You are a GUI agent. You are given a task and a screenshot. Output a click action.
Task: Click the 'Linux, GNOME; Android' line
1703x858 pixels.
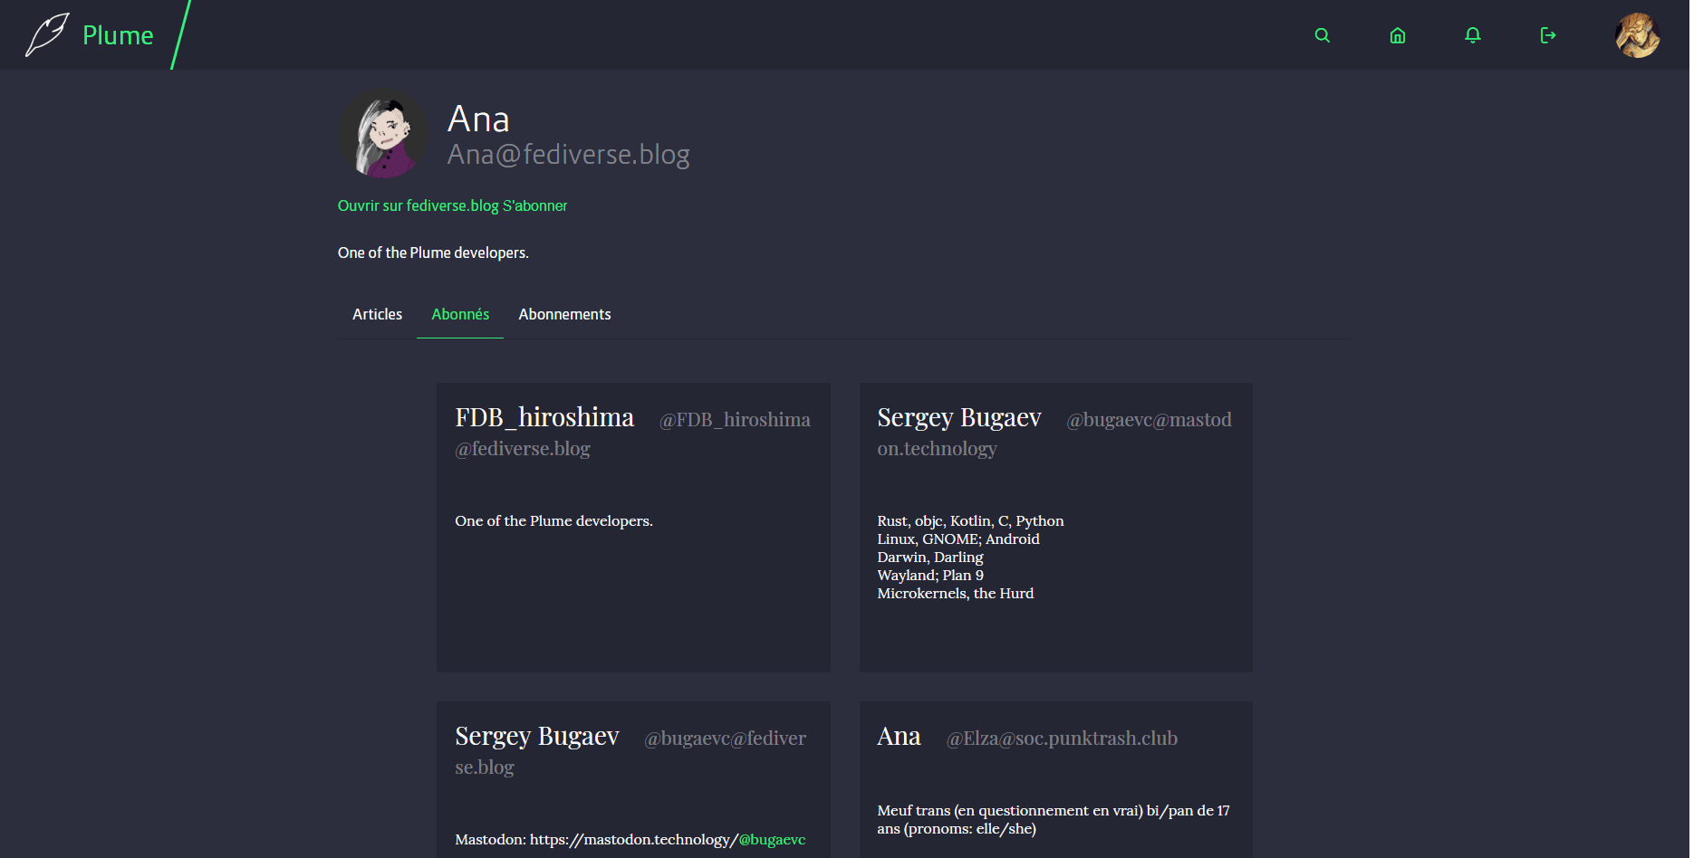(958, 539)
